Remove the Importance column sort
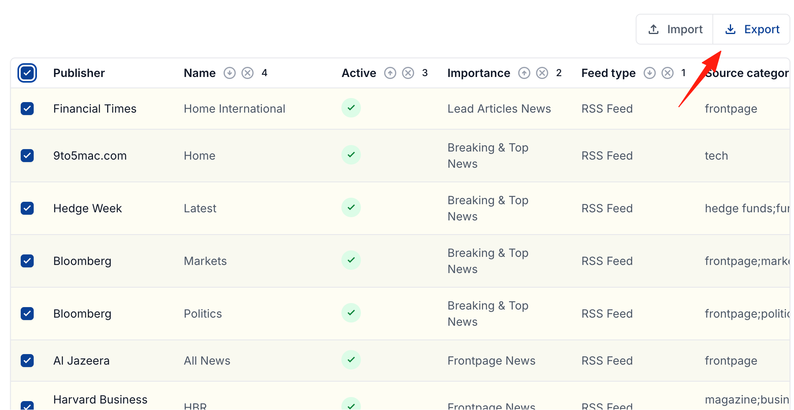794x410 pixels. pyautogui.click(x=542, y=73)
